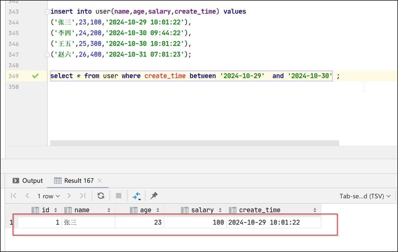Pin the Result 167 tab
The width and height of the screenshot is (398, 252).
click(x=154, y=196)
